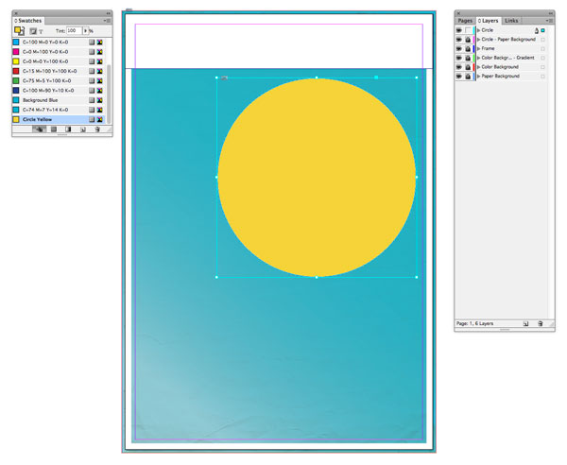Switch to the Pages tab

[465, 21]
